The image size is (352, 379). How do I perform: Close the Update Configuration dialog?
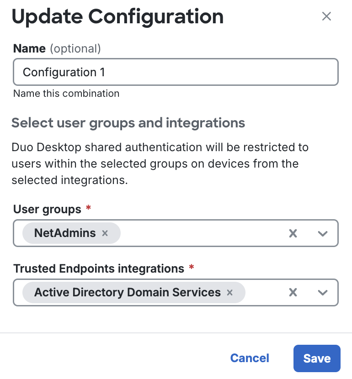[x=326, y=16]
